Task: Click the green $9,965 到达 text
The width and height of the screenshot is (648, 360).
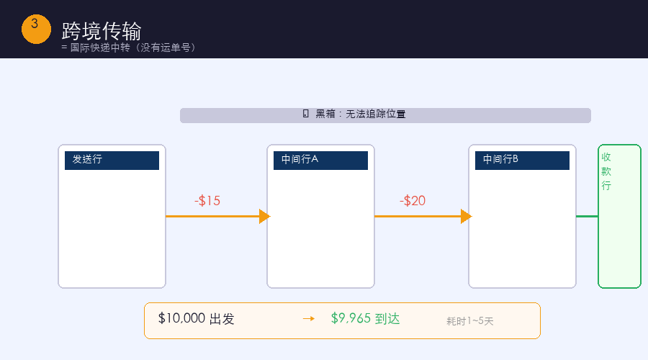Action: pos(365,319)
